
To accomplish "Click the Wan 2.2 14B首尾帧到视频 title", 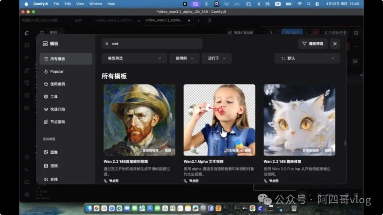I will 126,162.
